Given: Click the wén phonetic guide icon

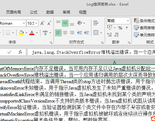Looking at the screenshot, I should (45, 33).
